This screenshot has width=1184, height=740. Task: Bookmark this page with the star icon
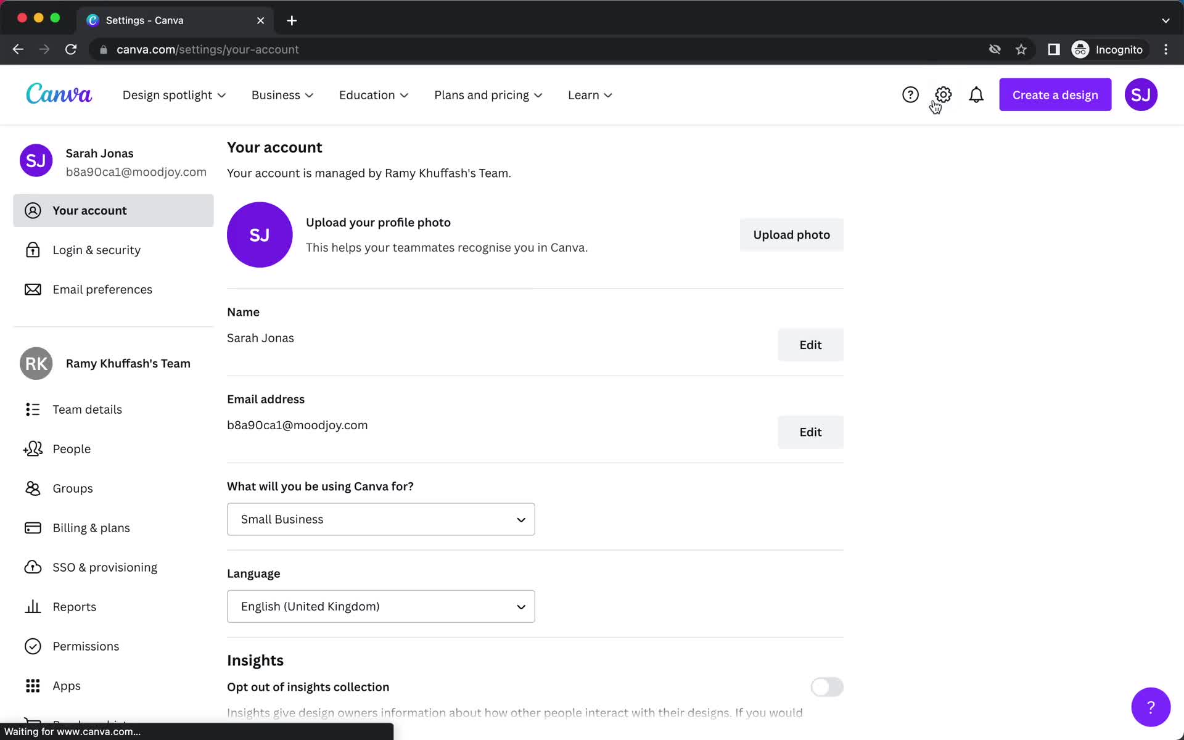(1021, 49)
